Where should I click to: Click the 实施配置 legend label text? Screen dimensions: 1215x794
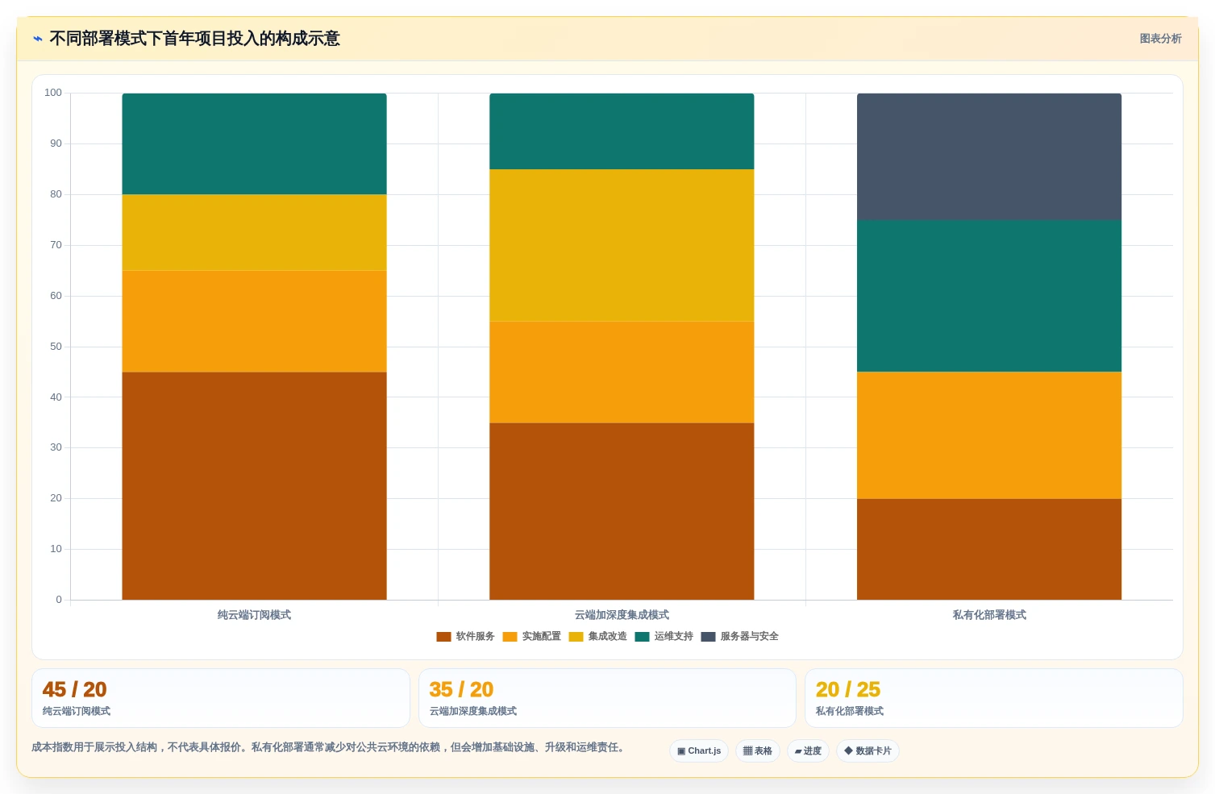[x=541, y=637]
